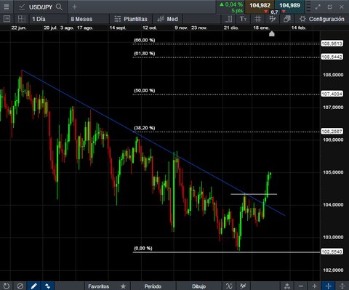The height and width of the screenshot is (290, 349).
Task: Zoom in with the plus button
Action: pos(314,286)
